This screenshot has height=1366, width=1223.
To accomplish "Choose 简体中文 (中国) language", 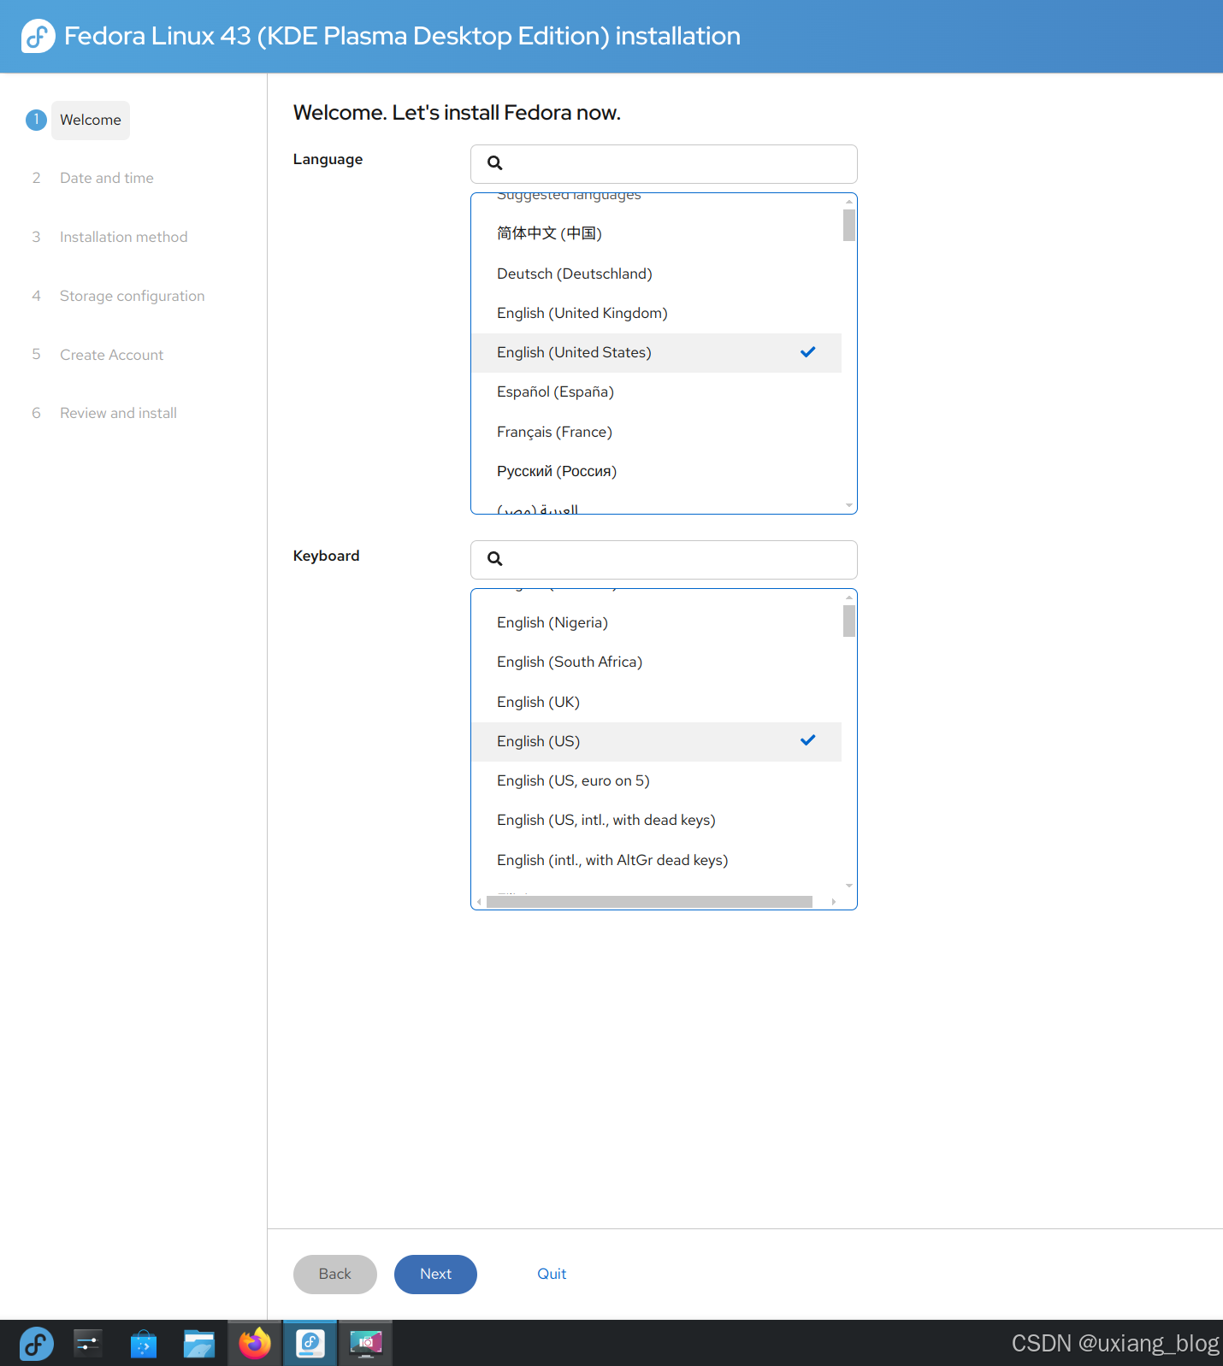I will tap(656, 233).
